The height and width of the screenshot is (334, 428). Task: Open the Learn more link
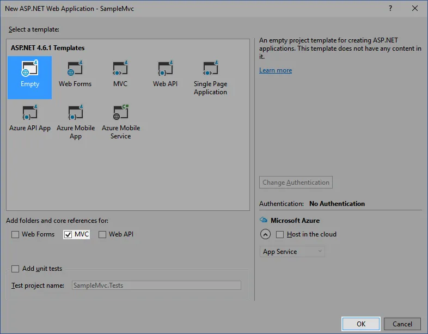[x=276, y=70]
